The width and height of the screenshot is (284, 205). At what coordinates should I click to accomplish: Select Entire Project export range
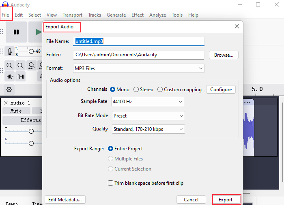pos(125,149)
